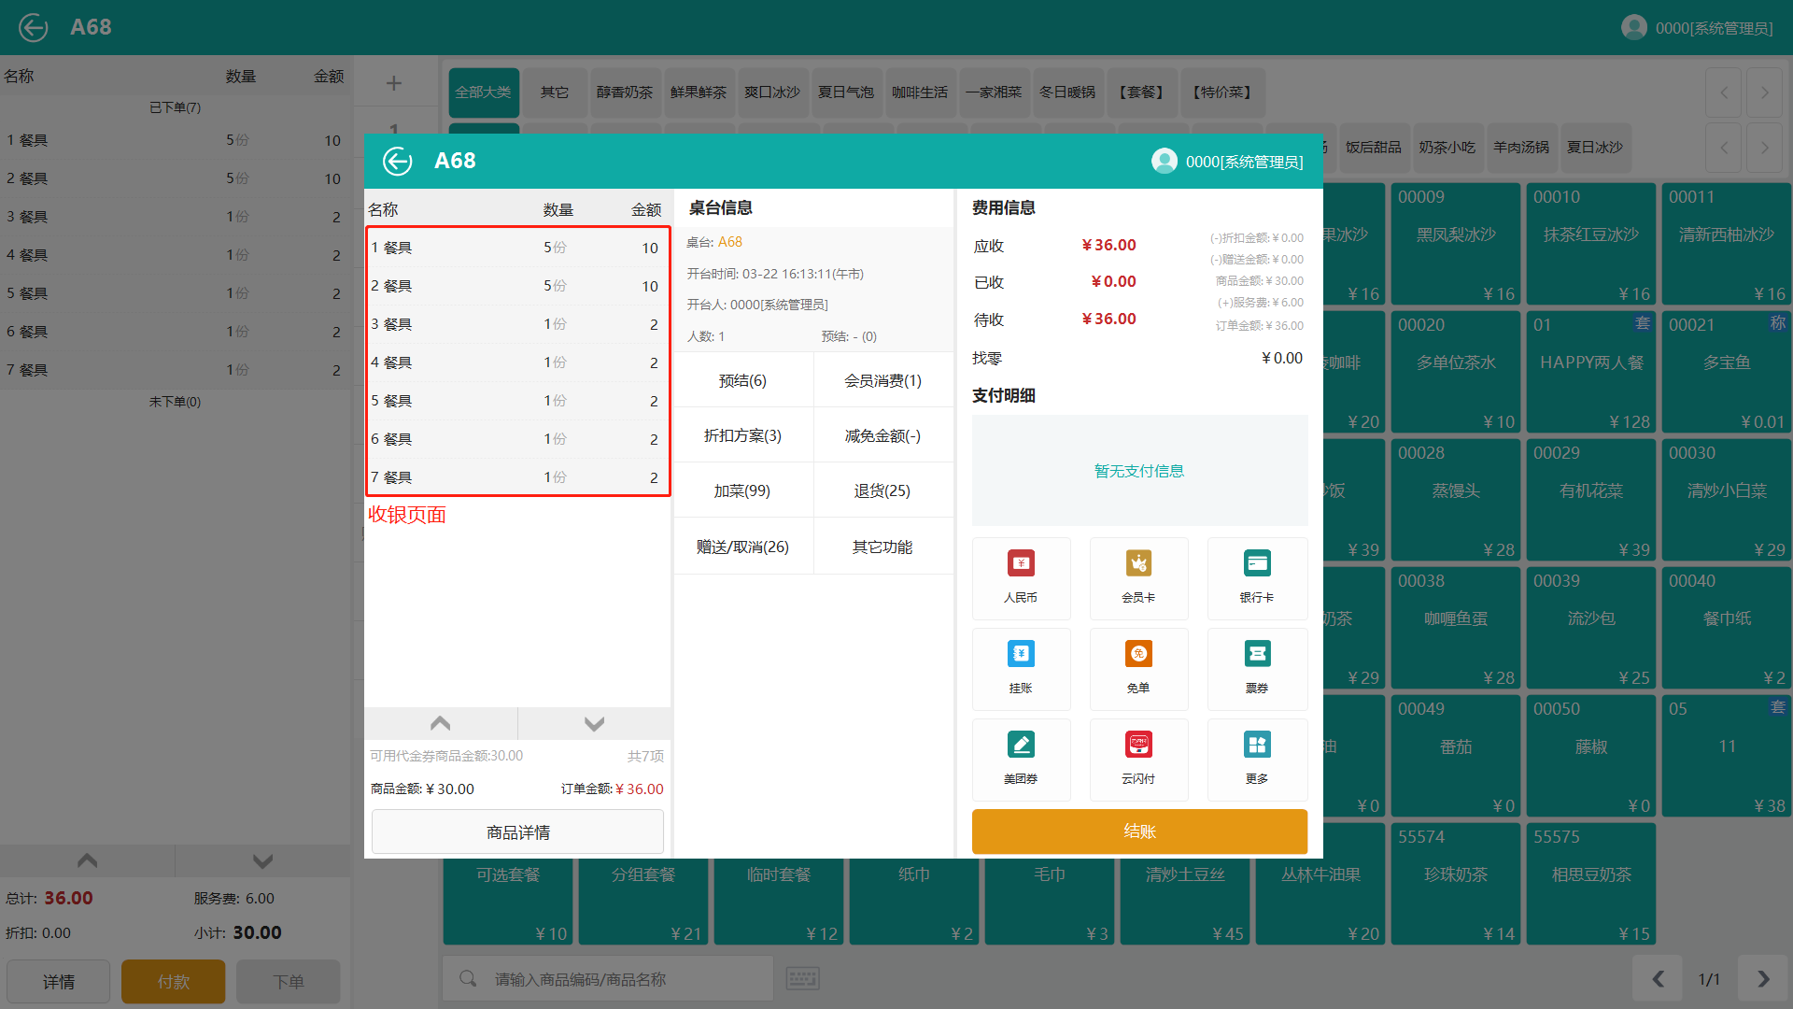Click the 下单 order button in the background window

289,981
